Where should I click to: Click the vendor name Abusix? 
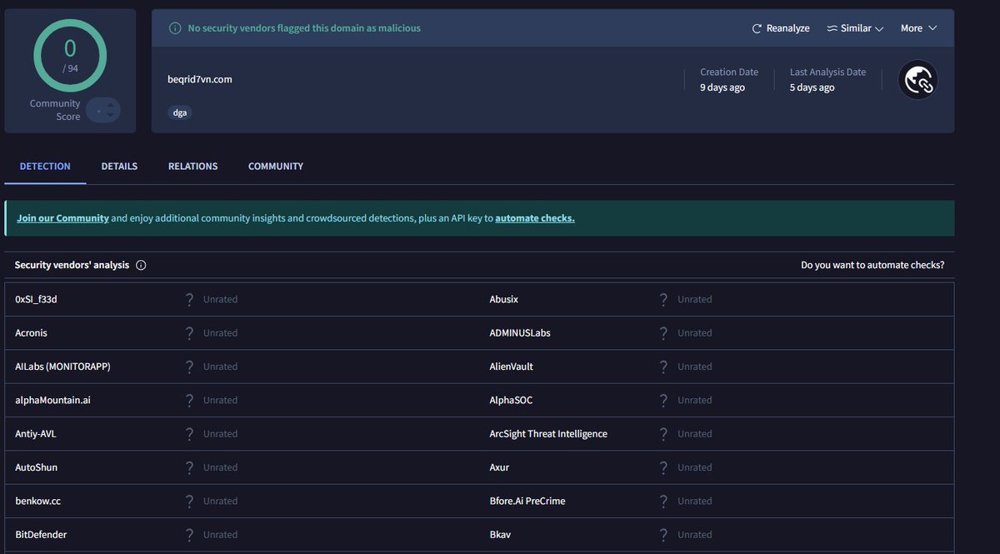(504, 299)
